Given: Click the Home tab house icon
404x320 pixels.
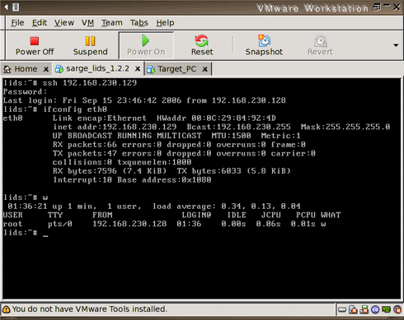Looking at the screenshot, I should click(x=7, y=69).
